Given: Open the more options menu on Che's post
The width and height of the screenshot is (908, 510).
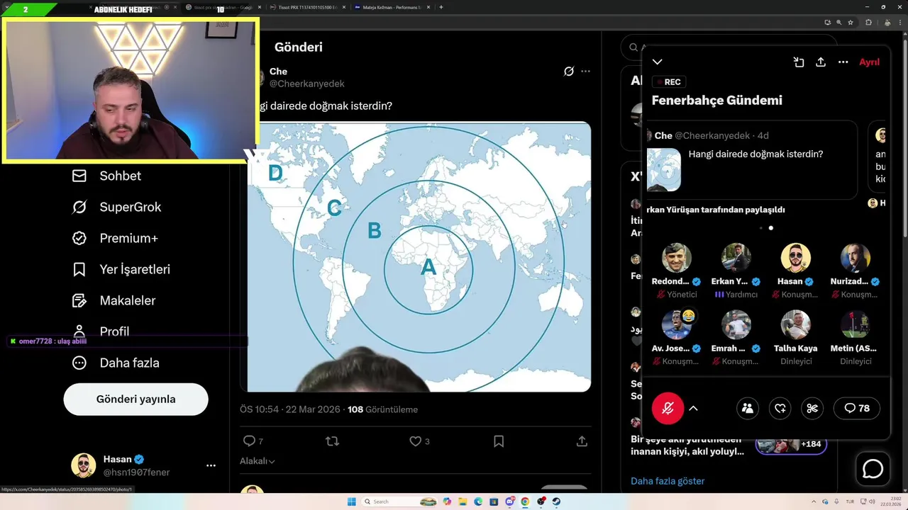Looking at the screenshot, I should point(585,71).
